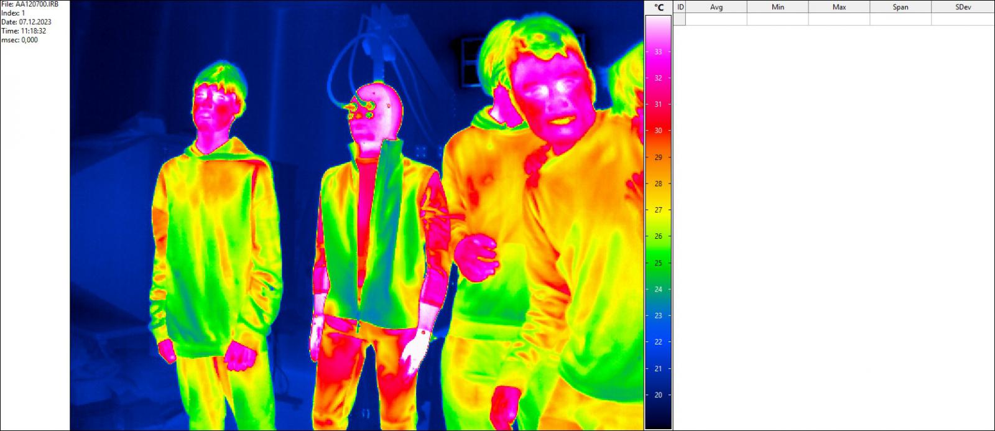Click the Date 07.12.2023 label

tap(26, 22)
